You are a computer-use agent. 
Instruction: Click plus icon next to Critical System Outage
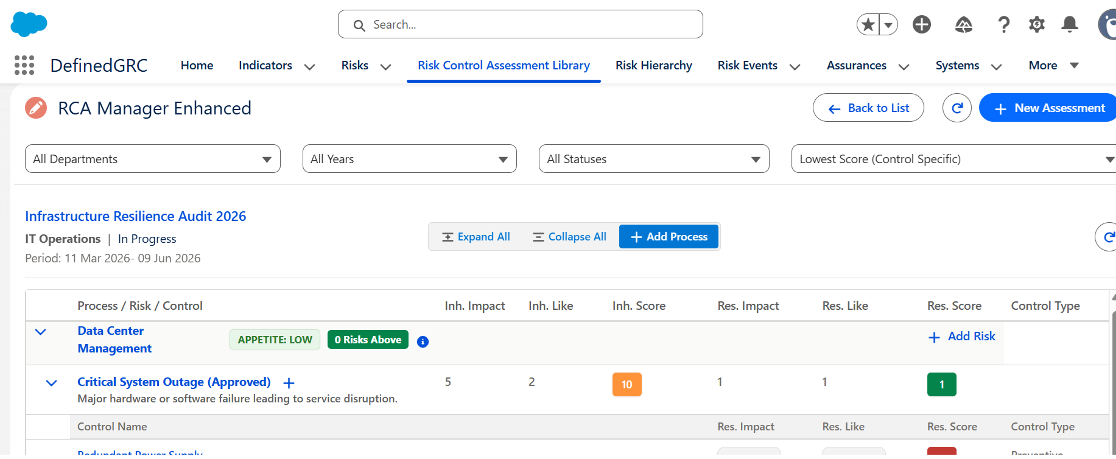point(289,383)
